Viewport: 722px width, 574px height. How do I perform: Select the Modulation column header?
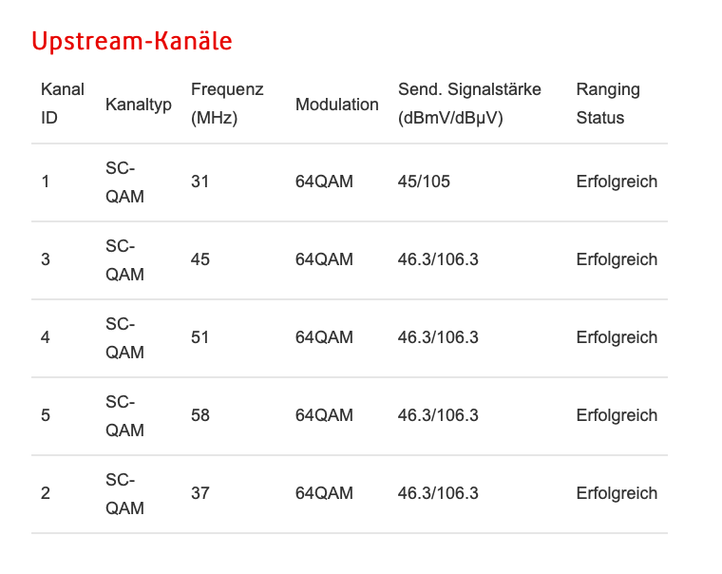tap(337, 105)
